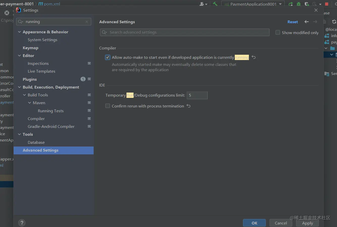This screenshot has height=227, width=337.
Task: Click the project-level marker beside Inspections
Action: [x=89, y=63]
